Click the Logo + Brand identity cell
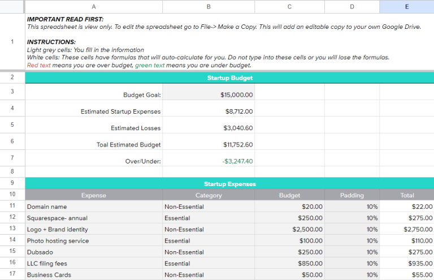The height and width of the screenshot is (280, 434). (93, 229)
